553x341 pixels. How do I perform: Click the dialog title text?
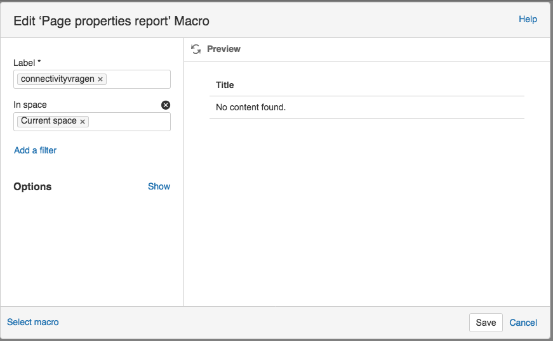tap(112, 21)
